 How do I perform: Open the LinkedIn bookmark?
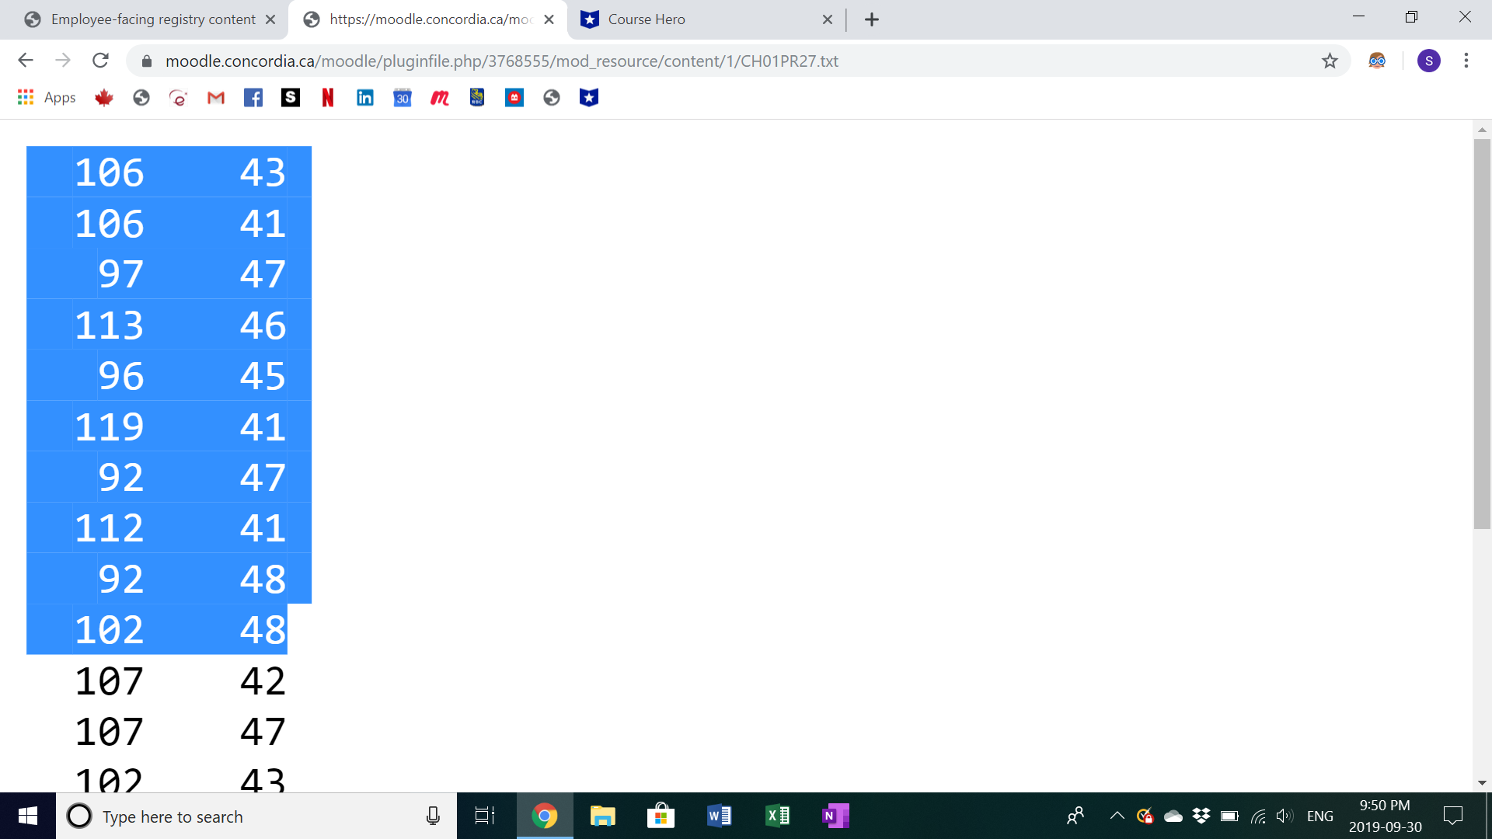364,97
